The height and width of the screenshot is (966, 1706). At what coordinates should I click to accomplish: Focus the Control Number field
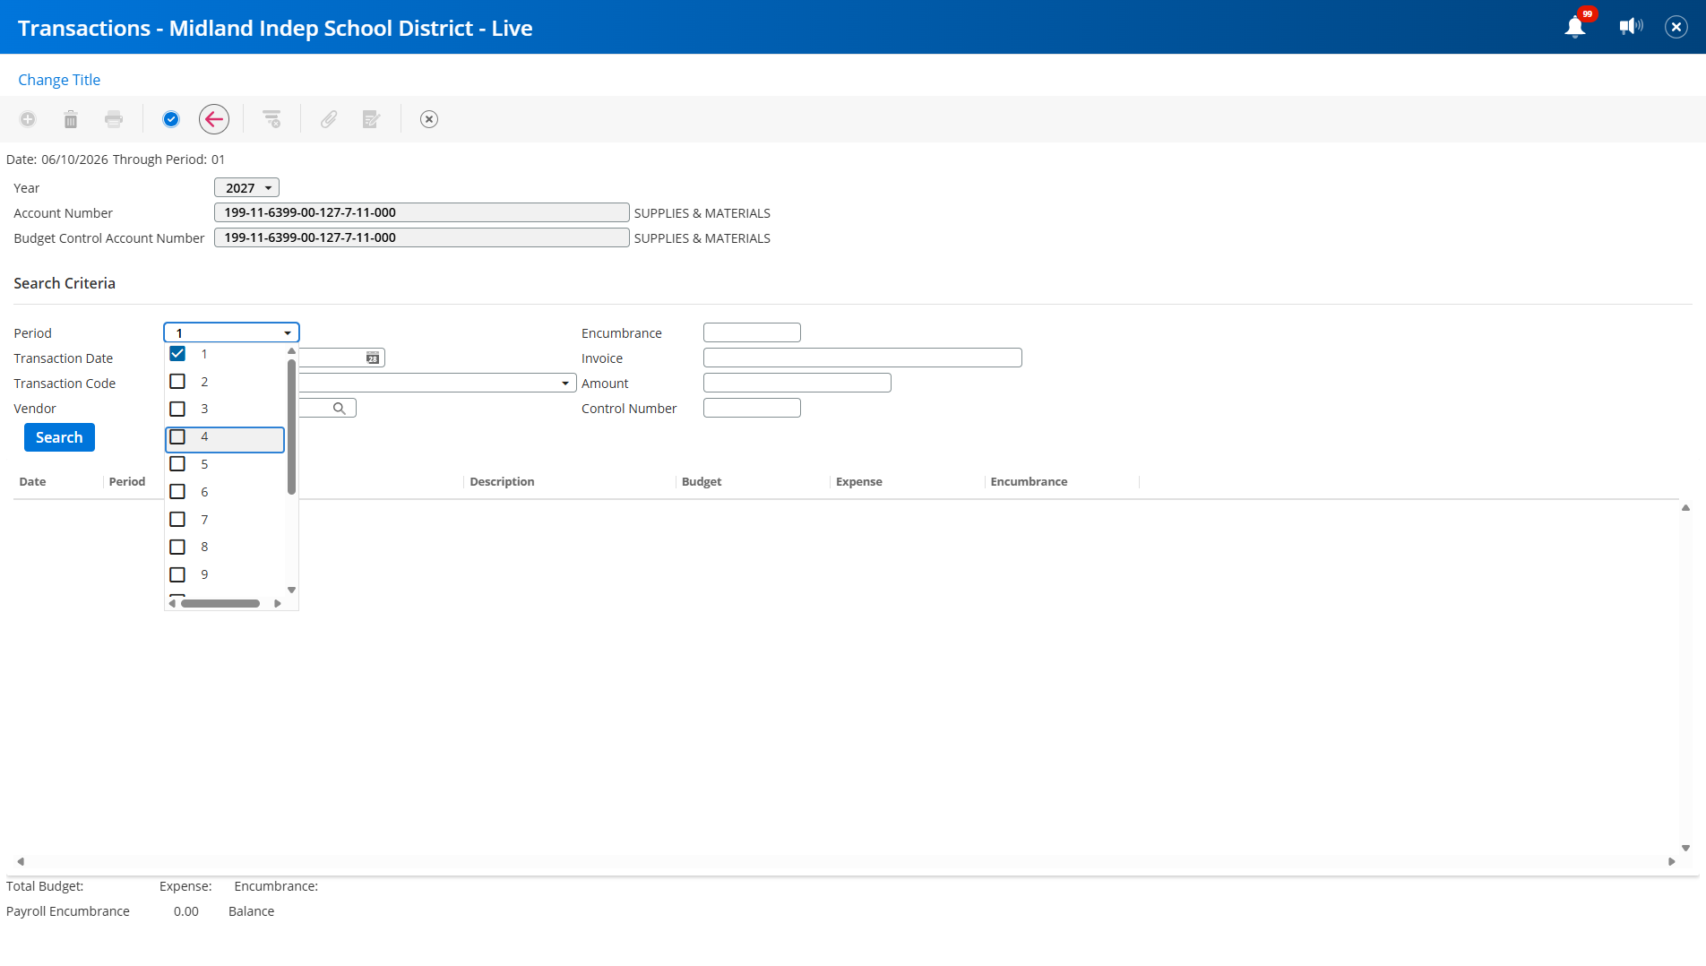click(752, 408)
